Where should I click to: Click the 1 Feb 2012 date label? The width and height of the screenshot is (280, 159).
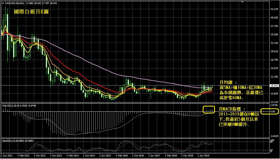23,156
